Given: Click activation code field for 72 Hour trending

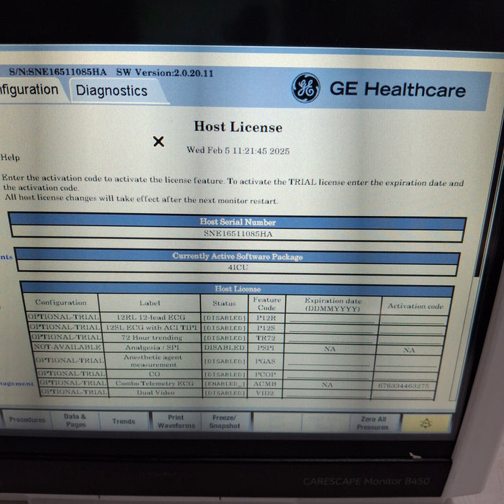Looking at the screenshot, I should tap(411, 339).
